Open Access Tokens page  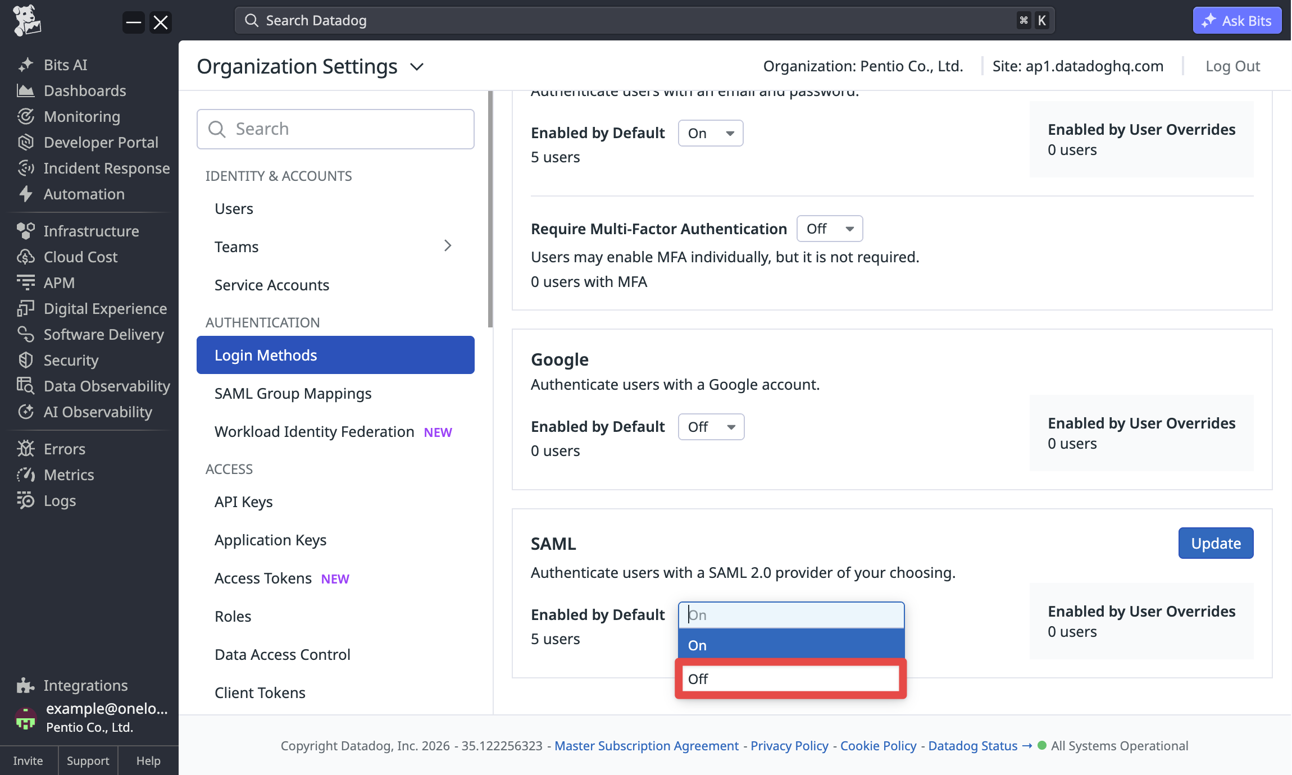coord(335,578)
